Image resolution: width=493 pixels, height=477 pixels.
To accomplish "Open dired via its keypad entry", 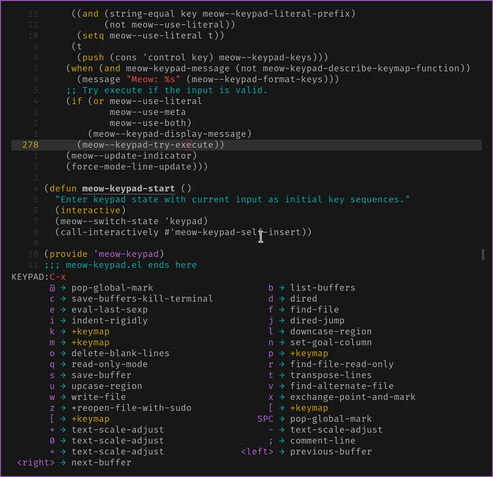I will (303, 298).
